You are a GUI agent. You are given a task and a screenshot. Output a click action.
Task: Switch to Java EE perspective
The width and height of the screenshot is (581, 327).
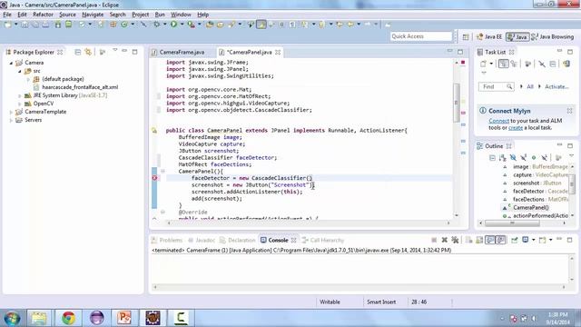489,36
